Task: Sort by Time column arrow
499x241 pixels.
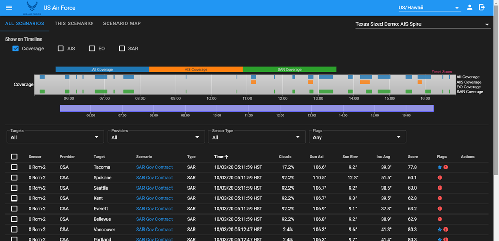Action: coord(226,157)
